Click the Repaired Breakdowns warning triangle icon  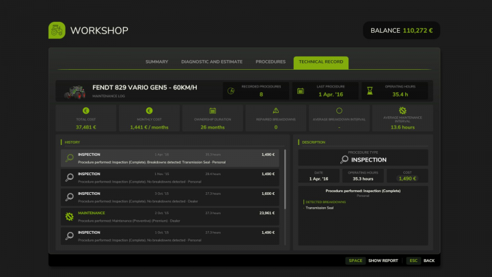tap(276, 111)
